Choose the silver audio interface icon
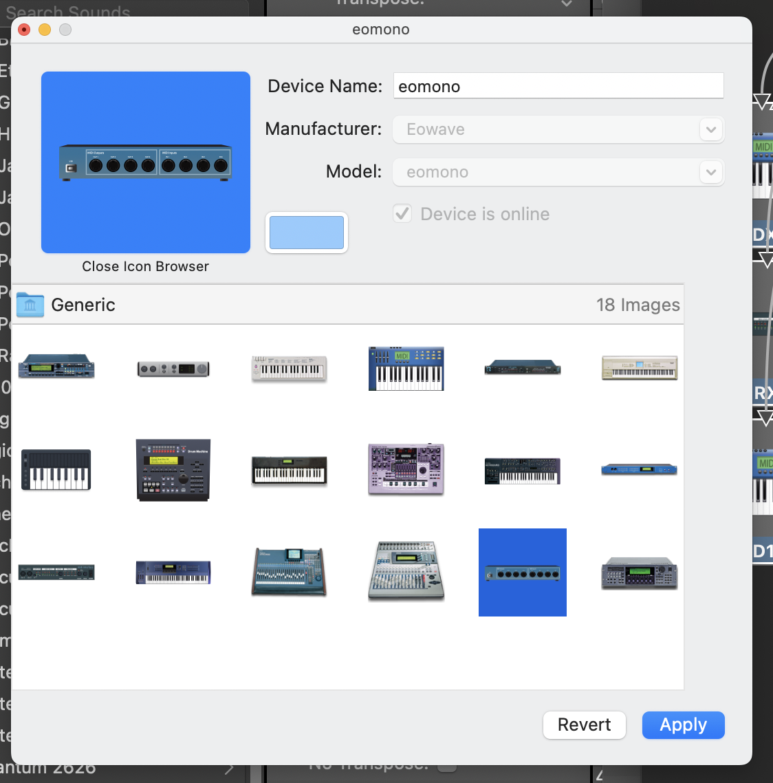 [173, 369]
